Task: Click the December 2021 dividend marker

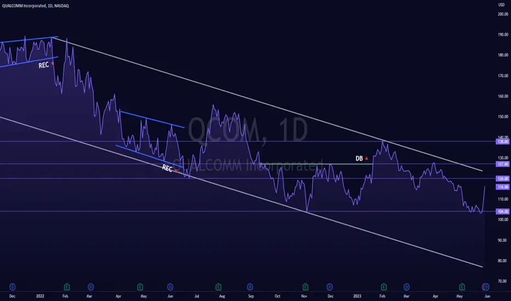Action: (x=13, y=287)
